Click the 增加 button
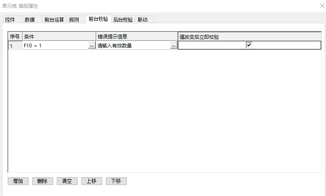 (18, 181)
